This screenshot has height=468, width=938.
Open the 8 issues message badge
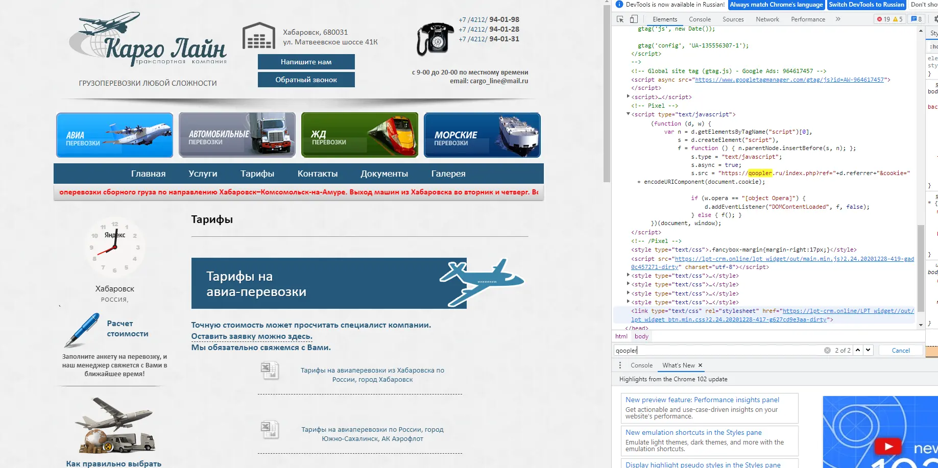(x=917, y=19)
